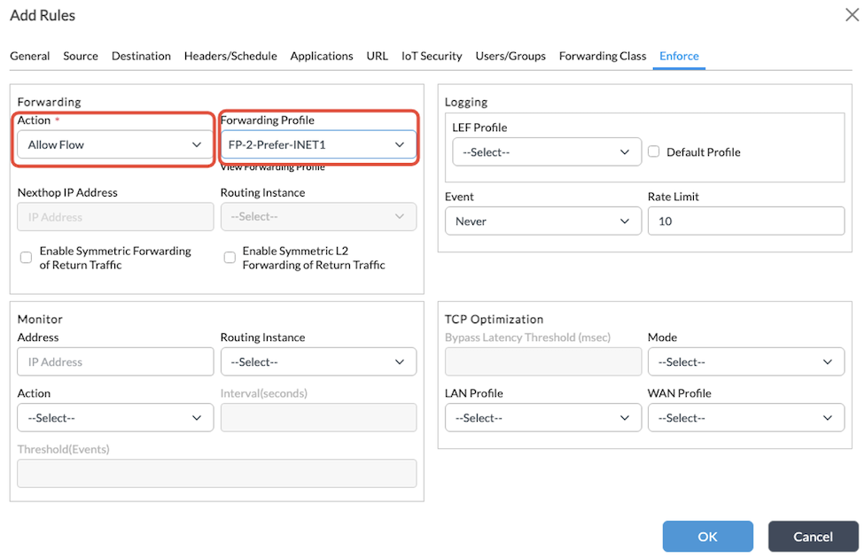Open the WAN Profile dropdown
This screenshot has width=865, height=558.
(745, 417)
